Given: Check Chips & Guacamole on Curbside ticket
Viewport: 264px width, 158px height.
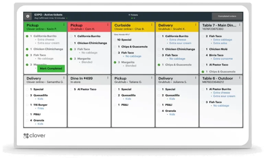Looking at the screenshot, I should (x=115, y=47).
